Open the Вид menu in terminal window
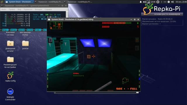Viewport: 187px width, 105px height. coord(19,9)
